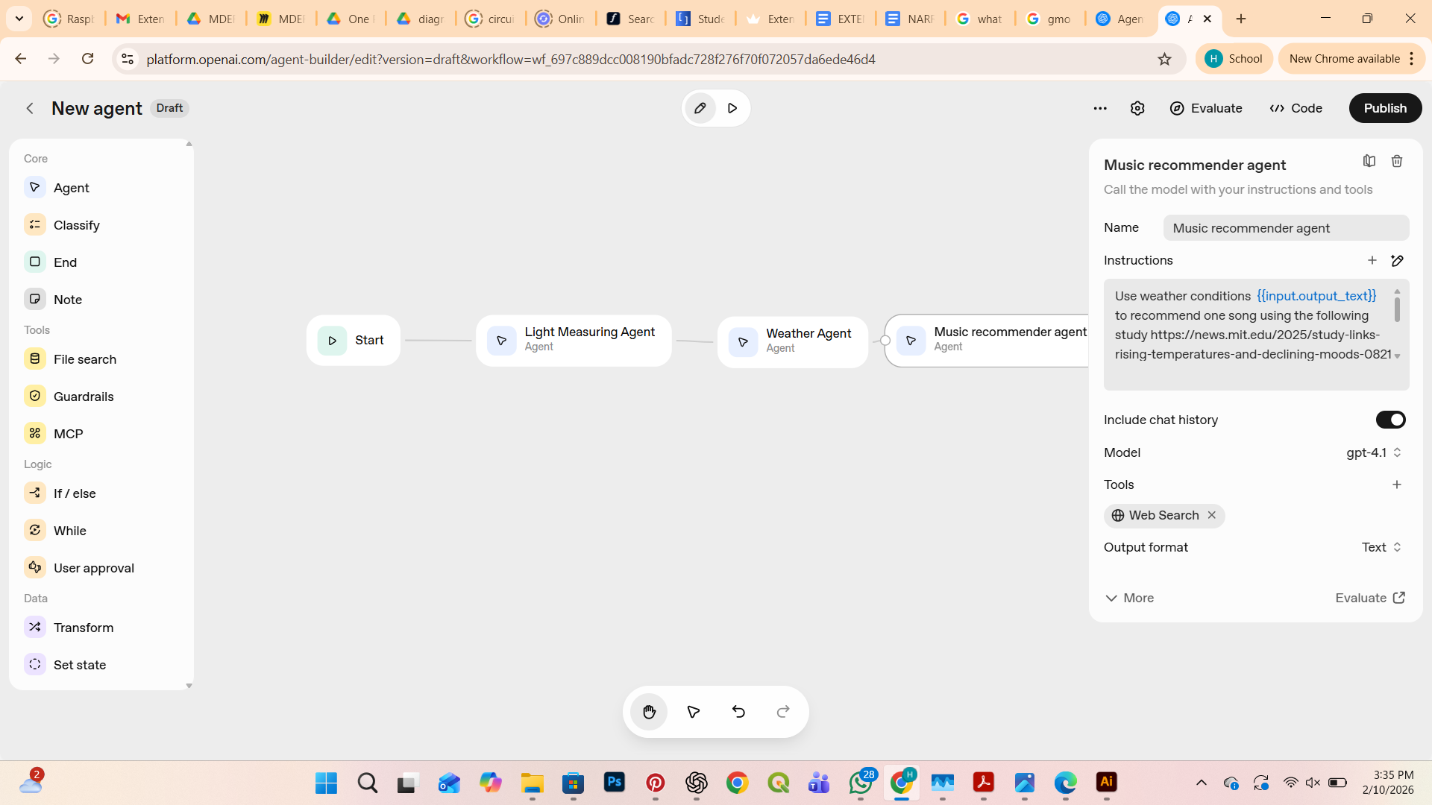Click the delete agent trash icon

[x=1397, y=161]
